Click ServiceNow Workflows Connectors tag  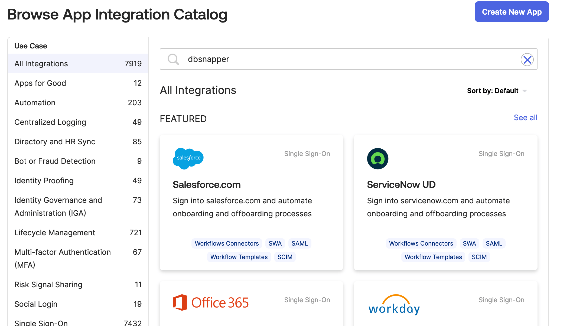click(421, 243)
